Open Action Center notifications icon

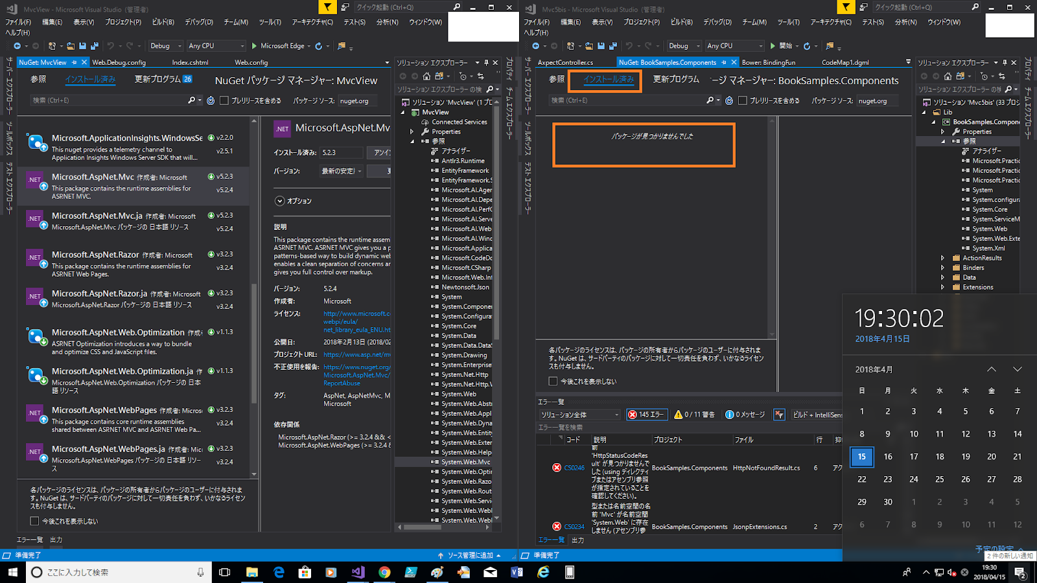1020,572
